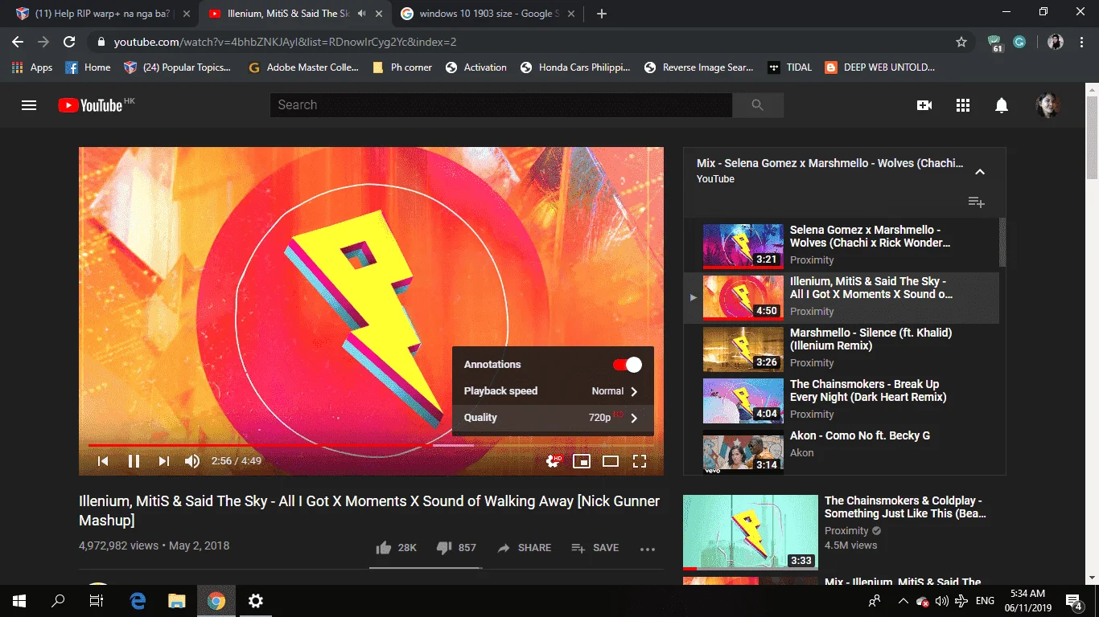Click the SAVE button under video
1099x617 pixels.
pyautogui.click(x=595, y=548)
